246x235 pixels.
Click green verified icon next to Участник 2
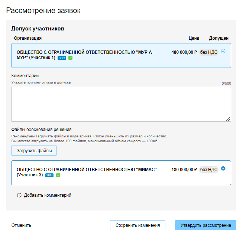point(58,175)
